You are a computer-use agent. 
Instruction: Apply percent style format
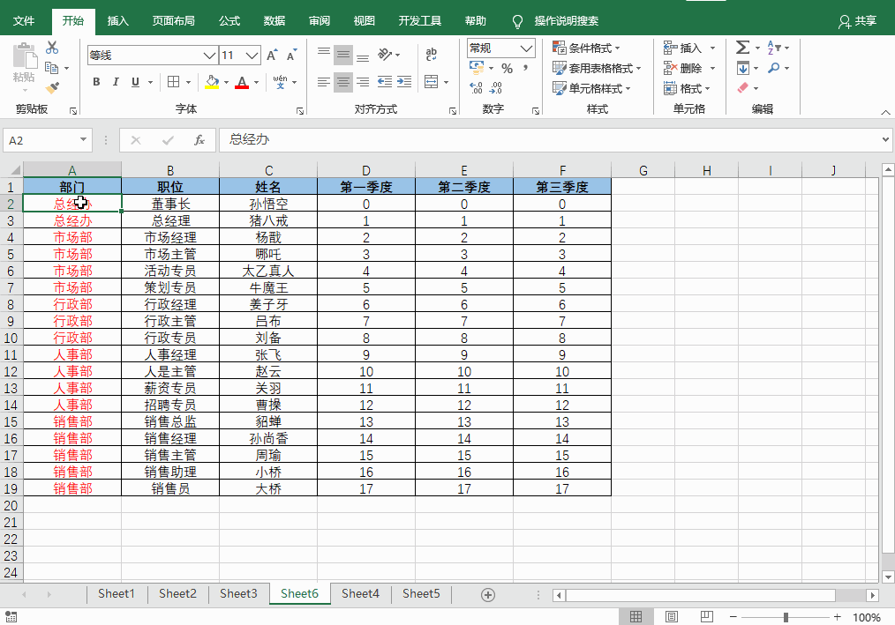tap(507, 69)
